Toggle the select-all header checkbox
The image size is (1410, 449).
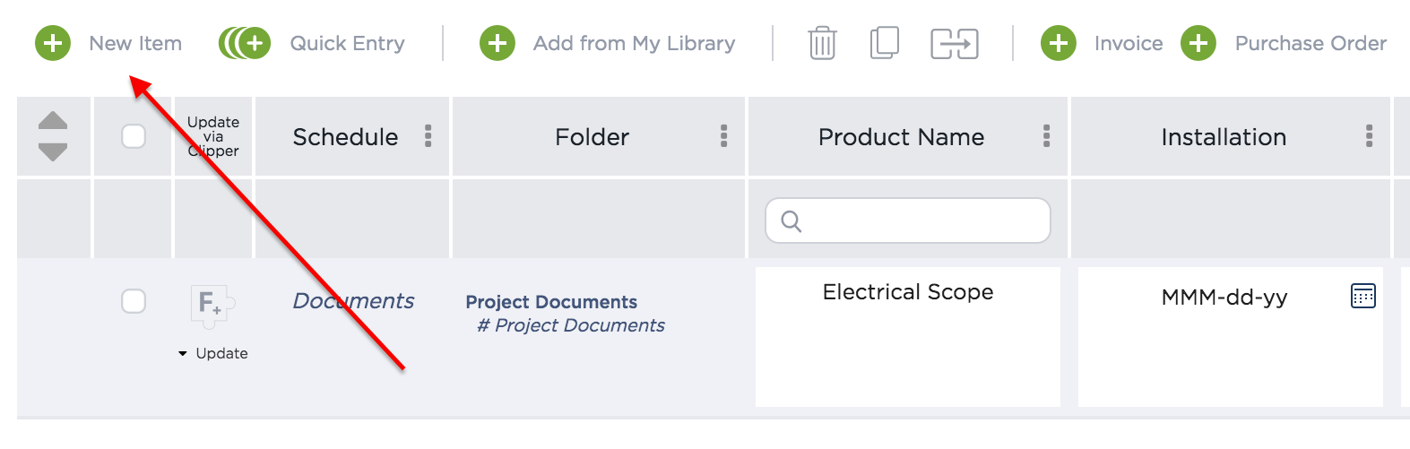134,136
